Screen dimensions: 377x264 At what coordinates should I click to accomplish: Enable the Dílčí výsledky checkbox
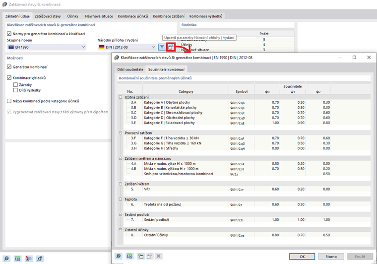[15, 90]
